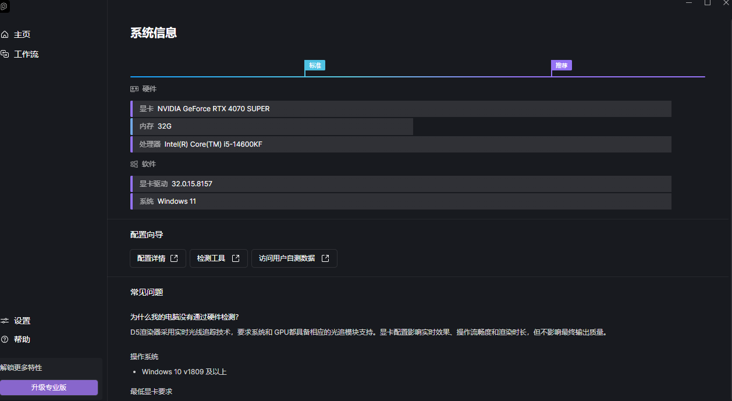
Task: Select the 显卡驱动 32.0.15.8157 row
Action: click(401, 184)
